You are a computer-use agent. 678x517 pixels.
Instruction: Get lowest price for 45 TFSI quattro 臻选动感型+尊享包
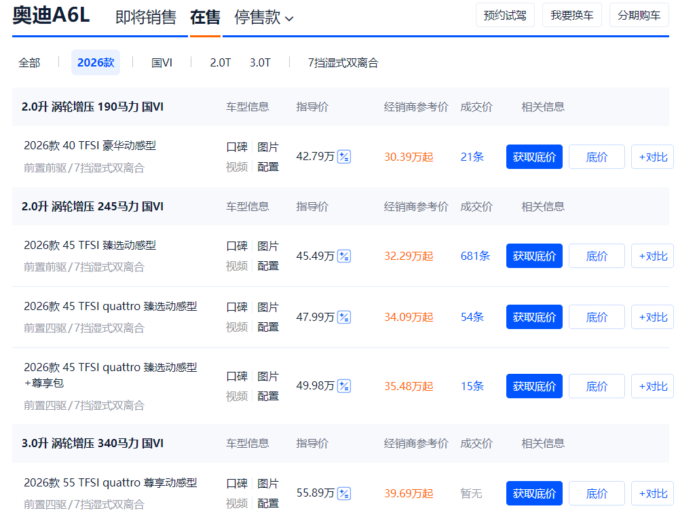point(534,386)
